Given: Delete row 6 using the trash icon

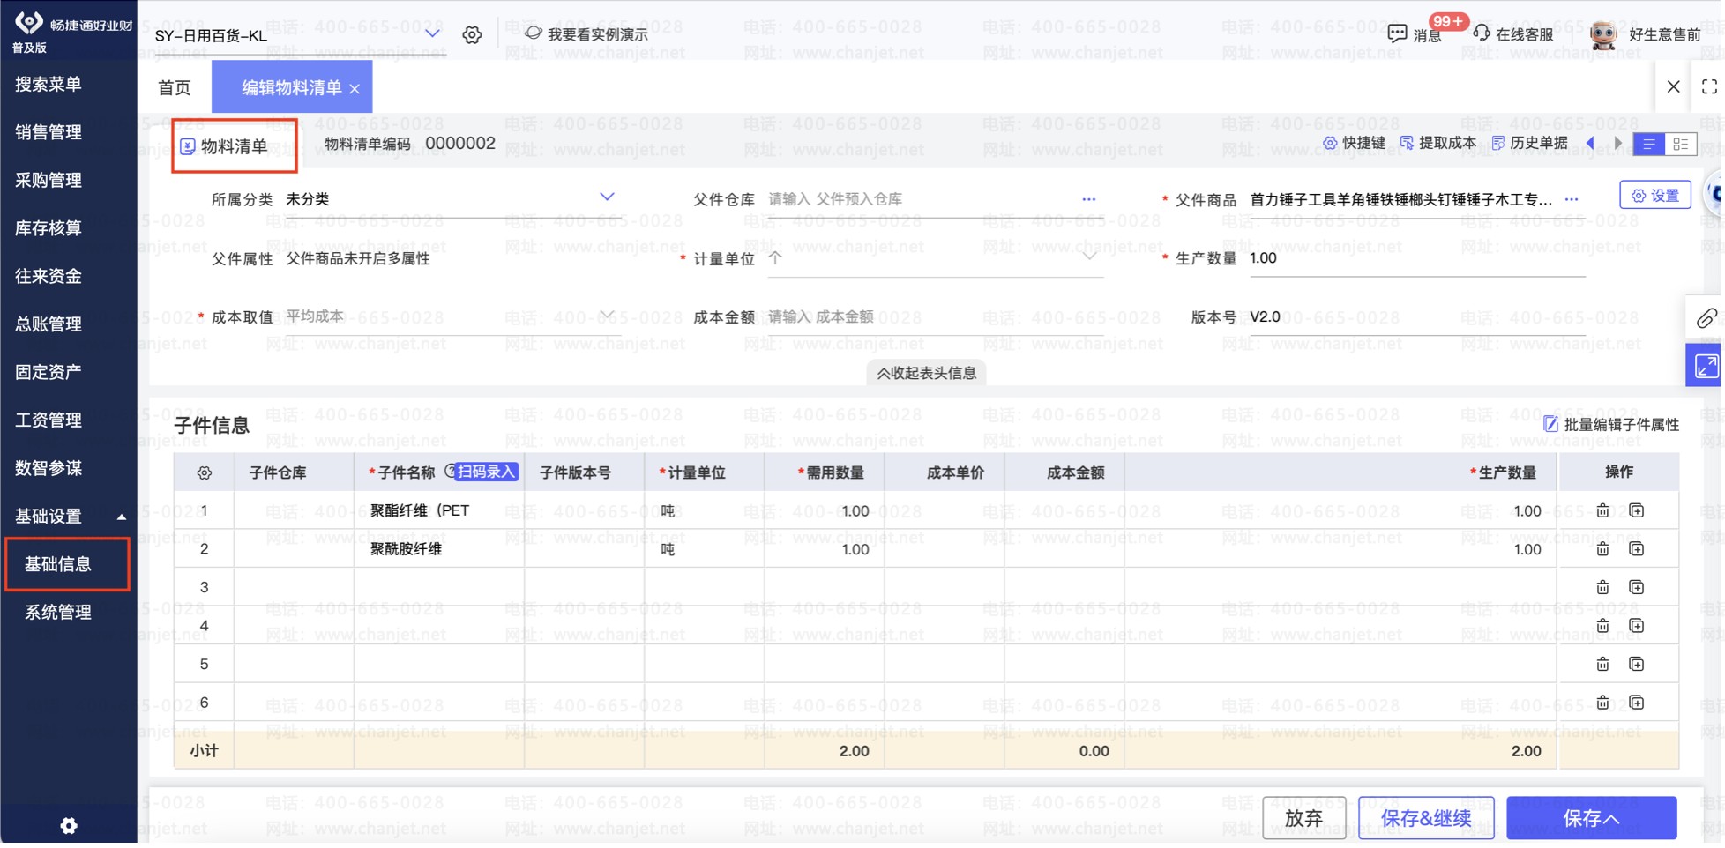Looking at the screenshot, I should [1602, 703].
